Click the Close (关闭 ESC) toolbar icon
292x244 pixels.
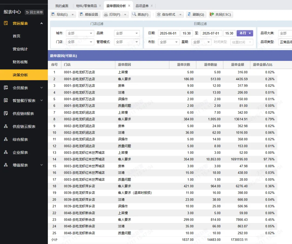click(x=212, y=15)
